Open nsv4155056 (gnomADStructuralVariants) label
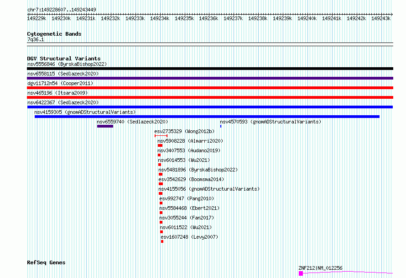 pos(209,189)
